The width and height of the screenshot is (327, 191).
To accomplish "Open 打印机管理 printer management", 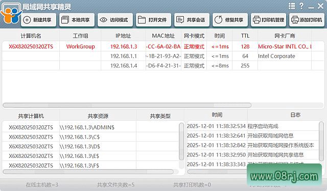I will [x=268, y=20].
